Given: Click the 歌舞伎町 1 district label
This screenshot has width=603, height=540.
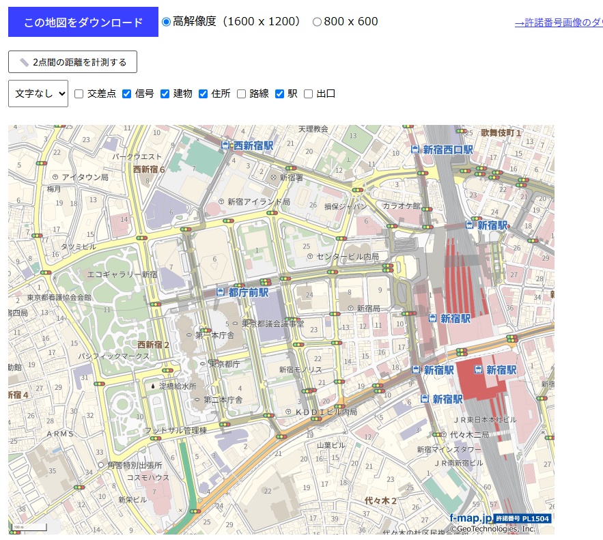Looking at the screenshot, I should (501, 132).
